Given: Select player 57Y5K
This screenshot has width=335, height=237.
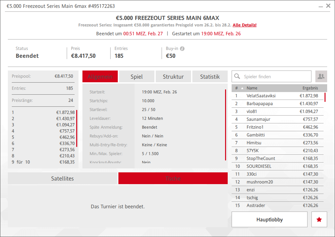Looking at the screenshot, I should 277,150.
